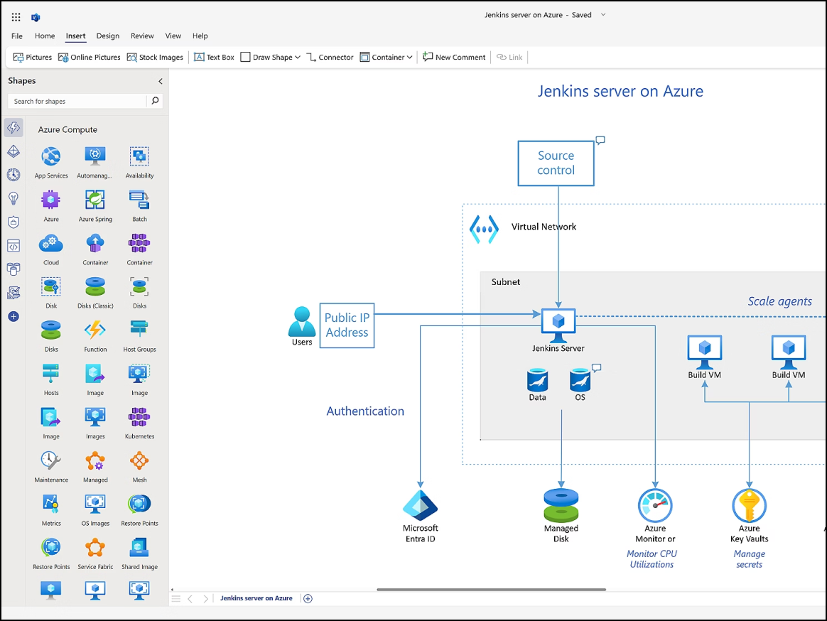Select the Connector tool
This screenshot has width=827, height=621.
point(330,57)
